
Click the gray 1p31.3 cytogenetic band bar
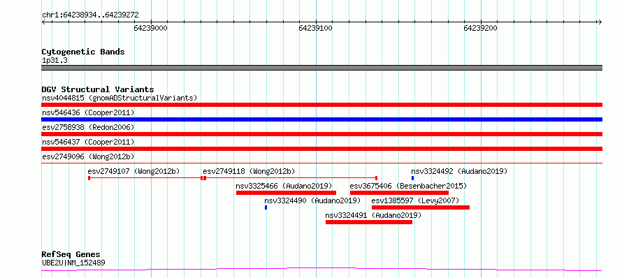point(321,68)
